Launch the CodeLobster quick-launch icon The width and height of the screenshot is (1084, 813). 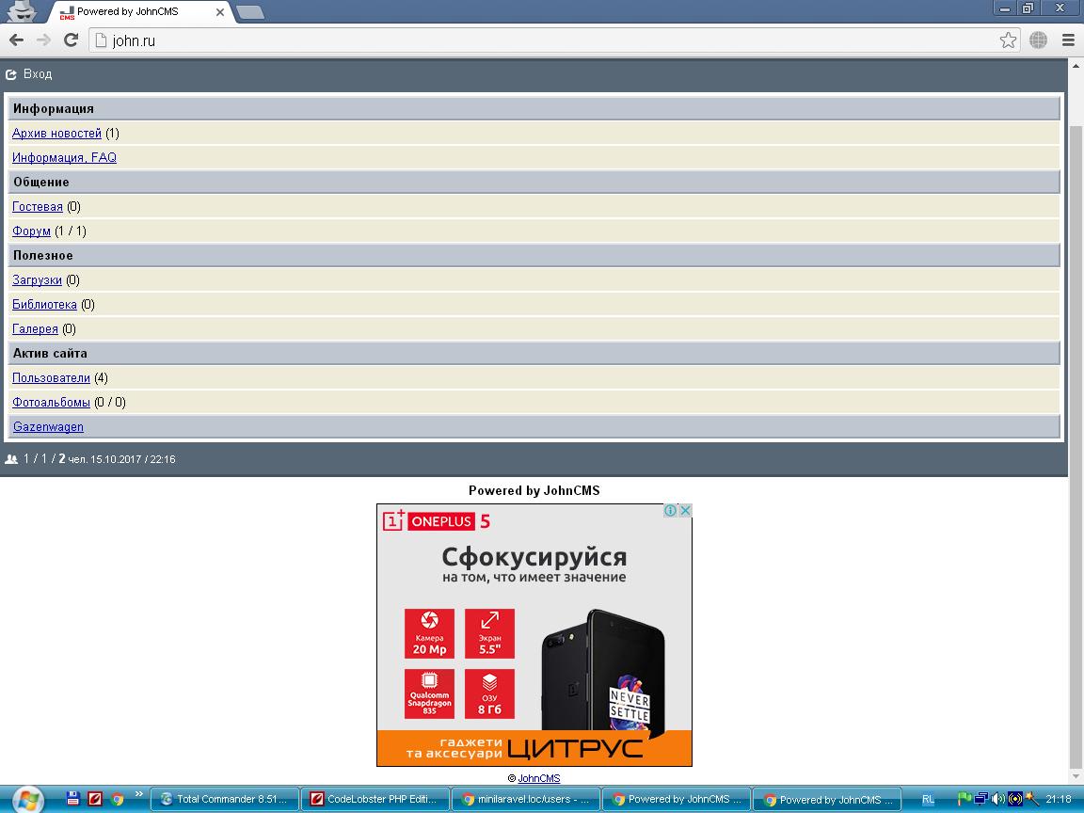[x=95, y=799]
